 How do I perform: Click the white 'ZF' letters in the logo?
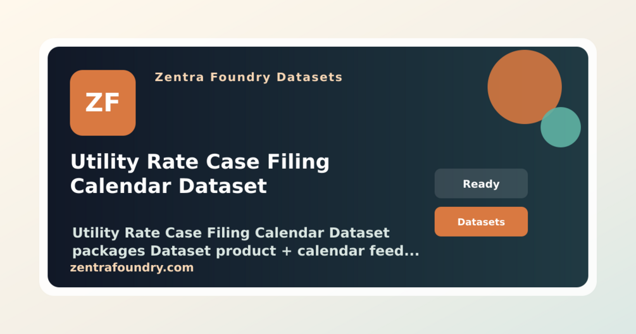point(103,103)
